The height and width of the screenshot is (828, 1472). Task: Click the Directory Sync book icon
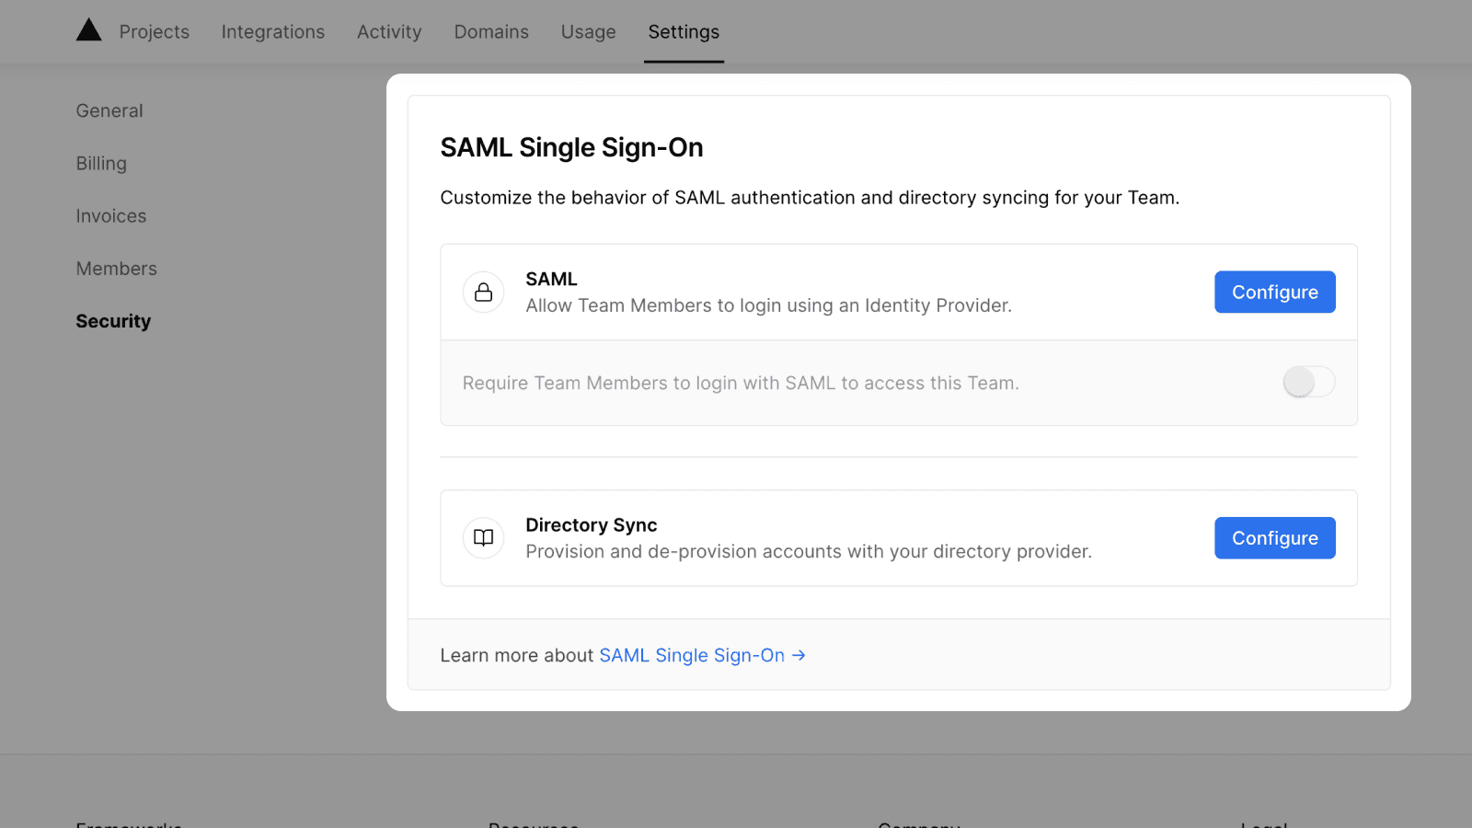click(483, 538)
